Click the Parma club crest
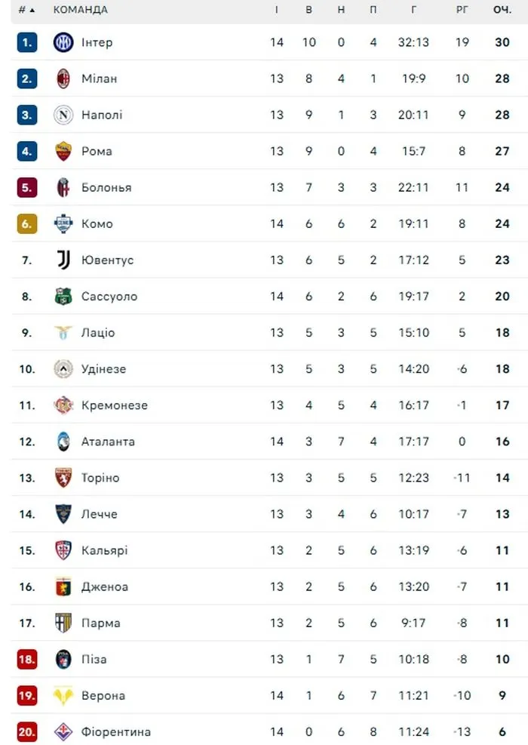This screenshot has width=528, height=745. point(63,623)
